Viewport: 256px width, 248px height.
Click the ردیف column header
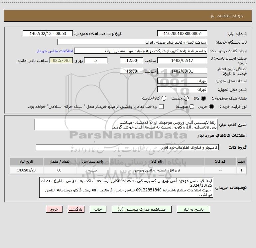241,162
